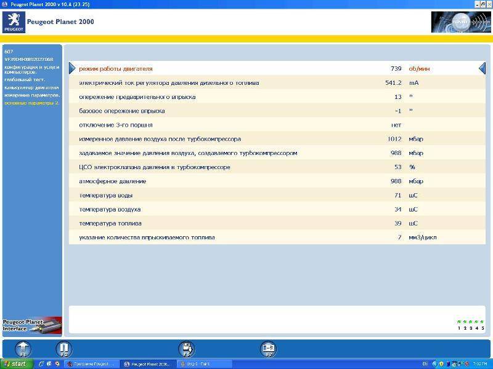
Task: Click the Peugeot Planet Interface icon
Action: click(x=31, y=325)
